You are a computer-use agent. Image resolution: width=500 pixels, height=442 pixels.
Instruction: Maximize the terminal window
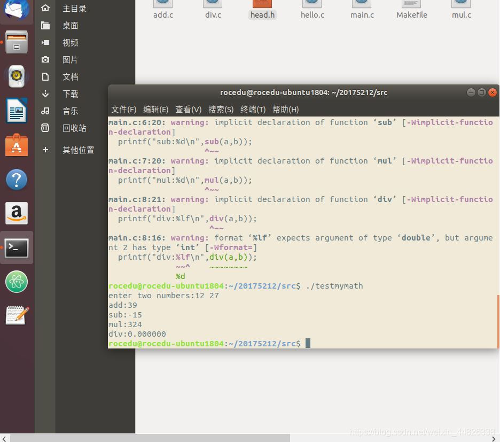point(482,92)
